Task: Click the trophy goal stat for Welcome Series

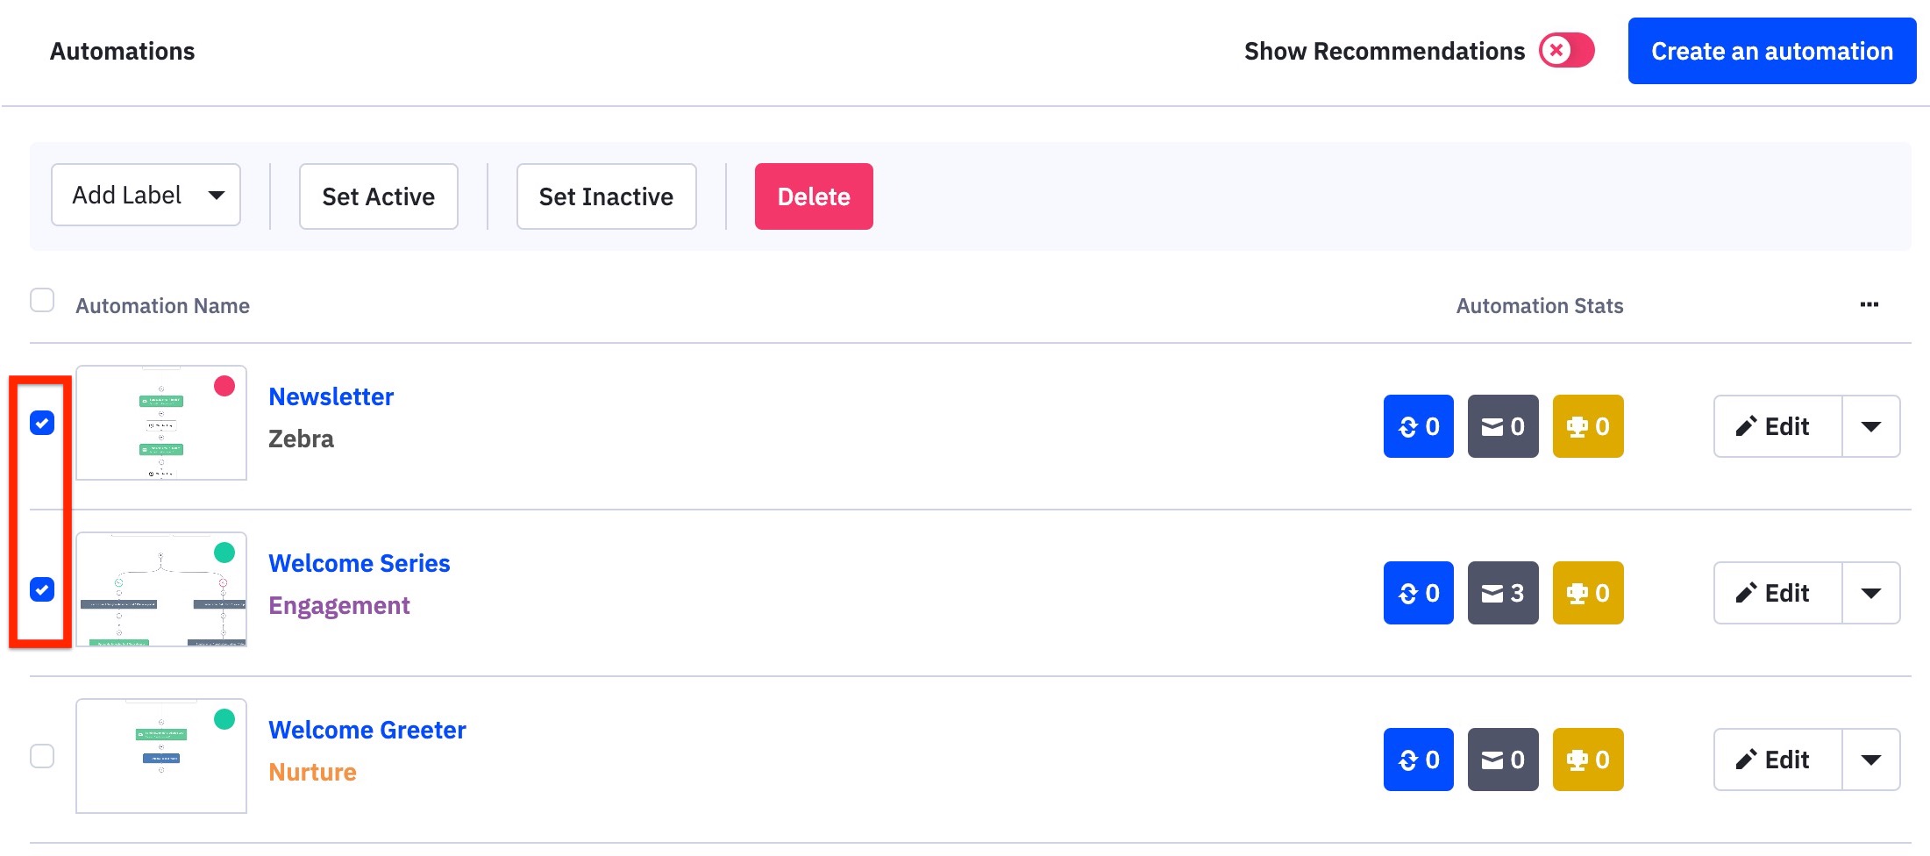Action: click(1587, 593)
